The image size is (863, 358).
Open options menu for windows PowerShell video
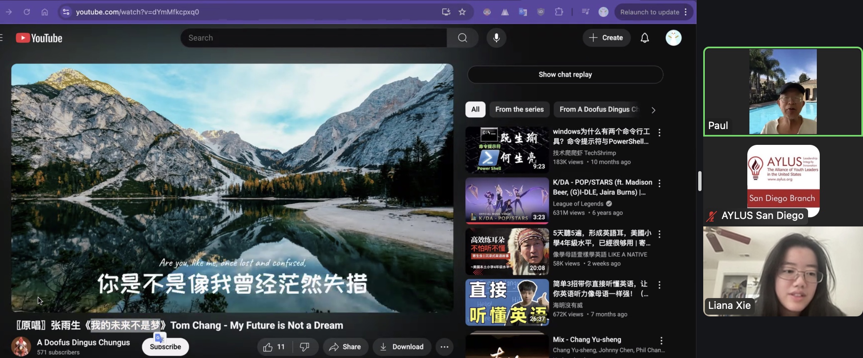coord(660,133)
